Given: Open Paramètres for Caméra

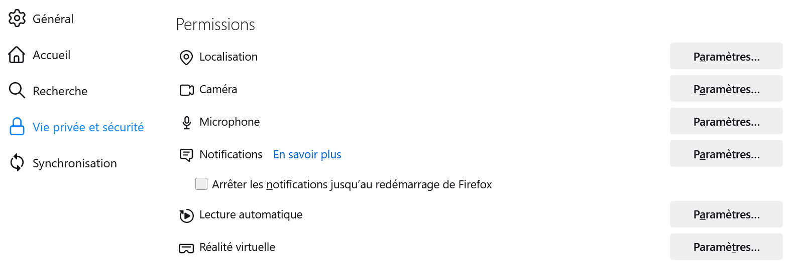Looking at the screenshot, I should point(726,89).
